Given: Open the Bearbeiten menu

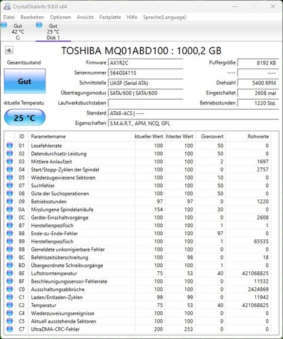Looking at the screenshot, I should [32, 17].
